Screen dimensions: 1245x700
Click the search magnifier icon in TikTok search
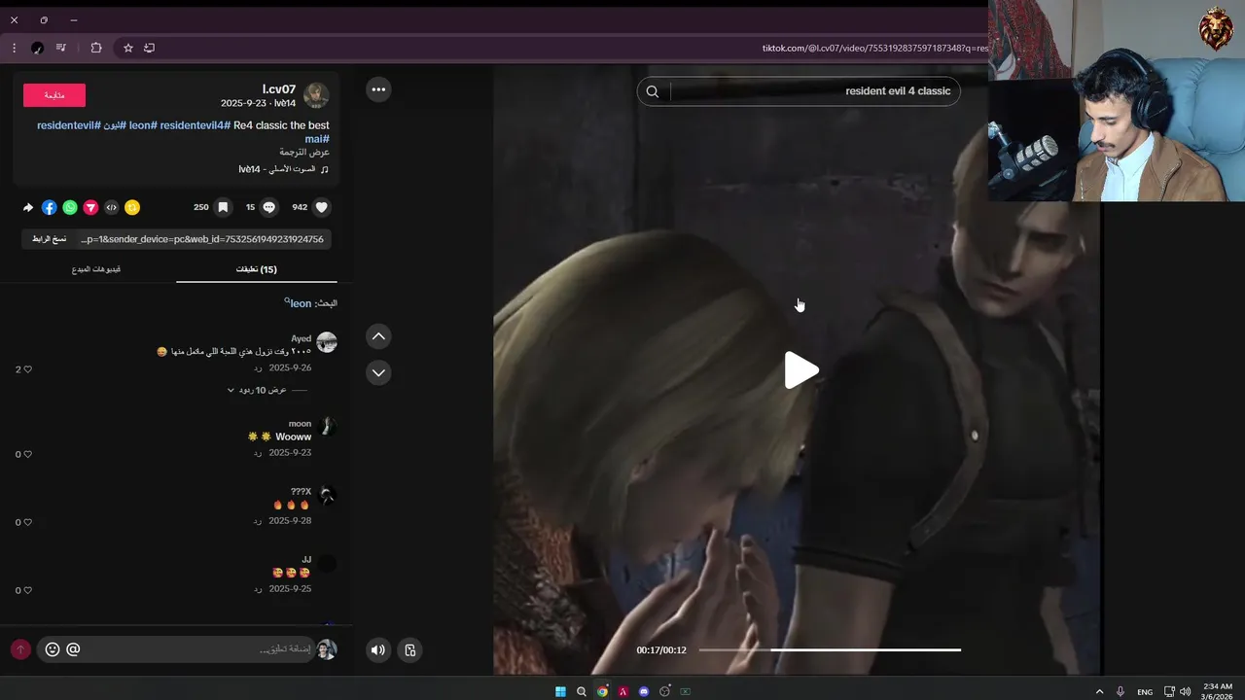tap(653, 91)
